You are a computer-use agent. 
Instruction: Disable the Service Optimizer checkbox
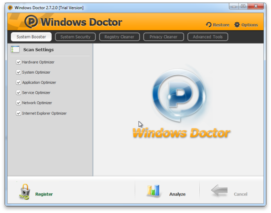(18, 92)
